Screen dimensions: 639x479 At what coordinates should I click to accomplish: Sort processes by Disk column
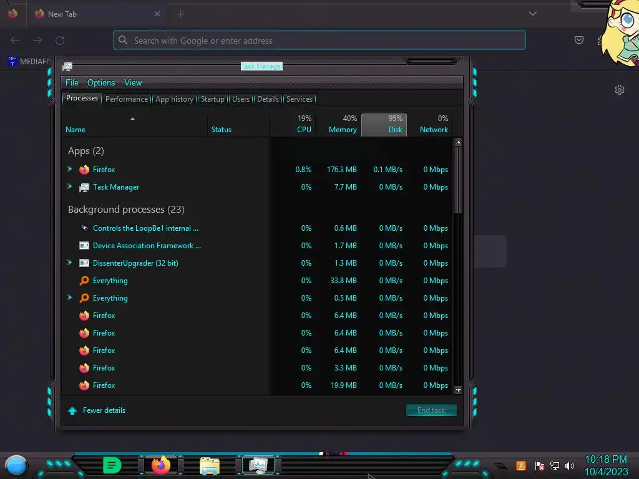(384, 125)
